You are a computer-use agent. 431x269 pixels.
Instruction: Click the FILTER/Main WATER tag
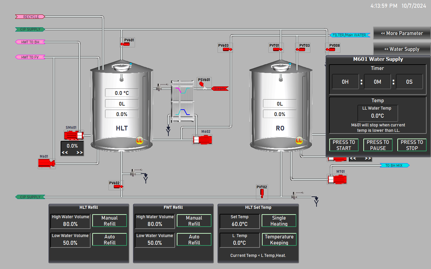(x=350, y=35)
